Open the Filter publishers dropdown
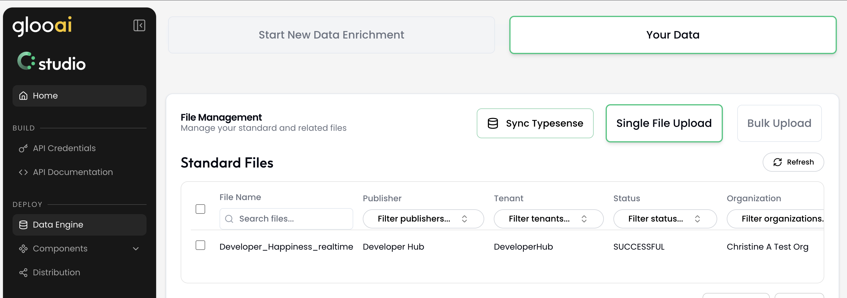The height and width of the screenshot is (298, 847). click(423, 219)
